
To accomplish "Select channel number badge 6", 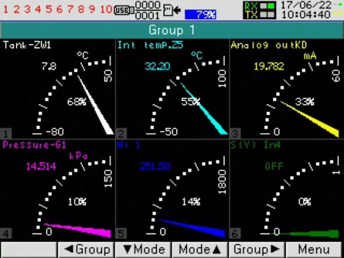I will (x=234, y=234).
